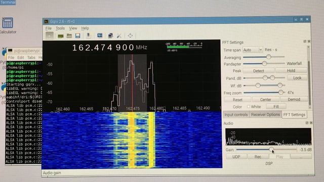The image size is (324, 182).
Task: Click the UDP audio streaming button
Action: point(236,157)
